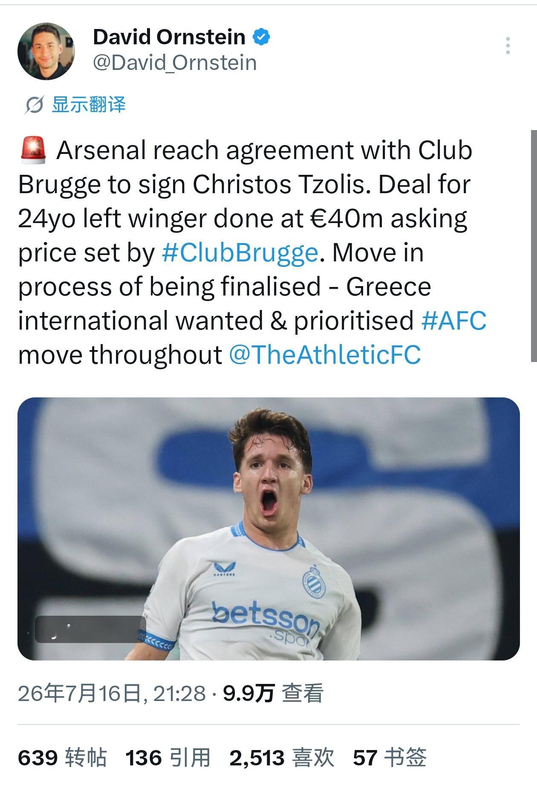Click the vertical scrollbar on the right
Viewport: 537px width, 785px height.
tap(534, 246)
